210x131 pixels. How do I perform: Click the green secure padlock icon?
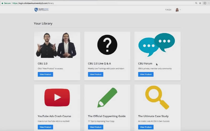pos(2,3)
